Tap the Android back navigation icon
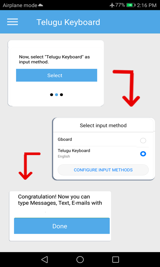 tap(44, 260)
